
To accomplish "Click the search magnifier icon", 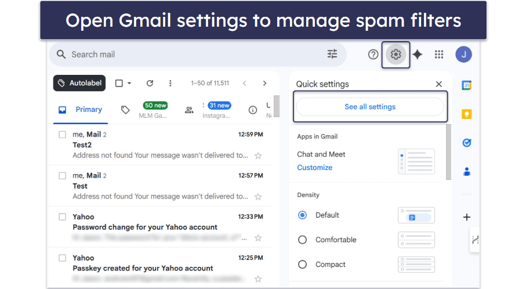I will [61, 55].
